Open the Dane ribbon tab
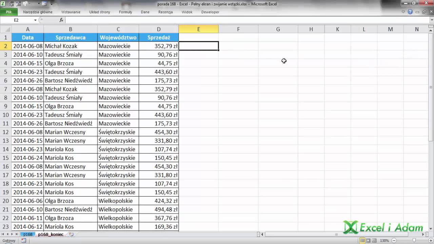 145,12
